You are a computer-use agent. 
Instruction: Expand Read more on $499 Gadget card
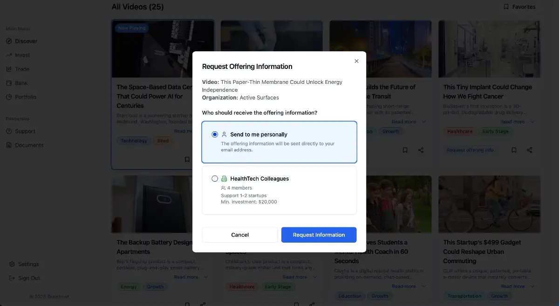point(517,286)
